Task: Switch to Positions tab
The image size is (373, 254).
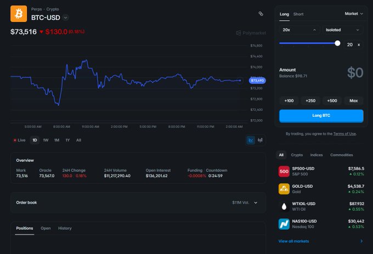Action: tap(25, 228)
